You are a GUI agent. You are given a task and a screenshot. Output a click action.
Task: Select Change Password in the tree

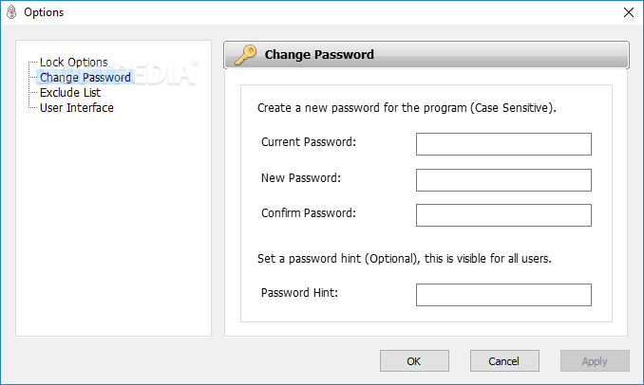tap(85, 78)
